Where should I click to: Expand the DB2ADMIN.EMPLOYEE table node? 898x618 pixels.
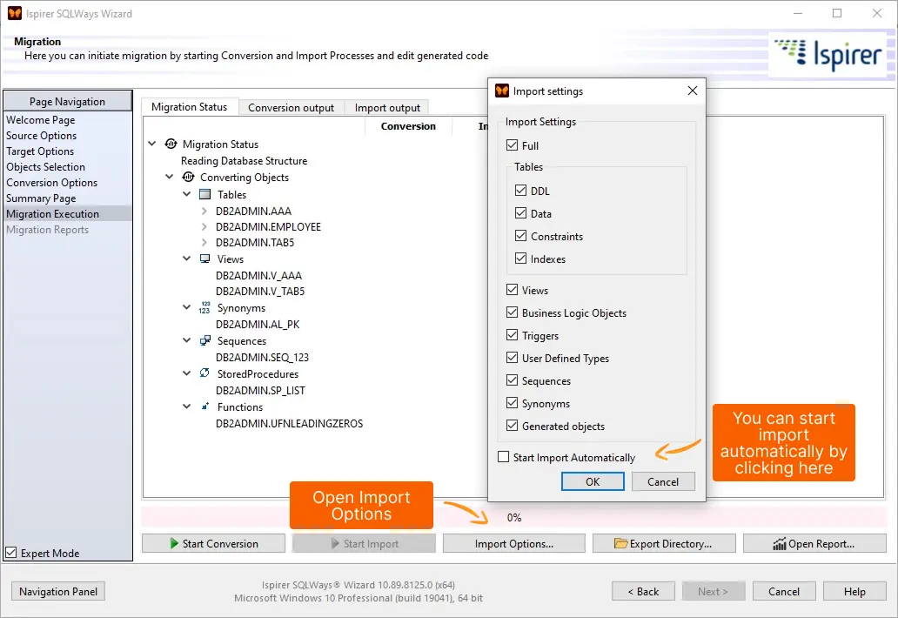[x=204, y=227]
